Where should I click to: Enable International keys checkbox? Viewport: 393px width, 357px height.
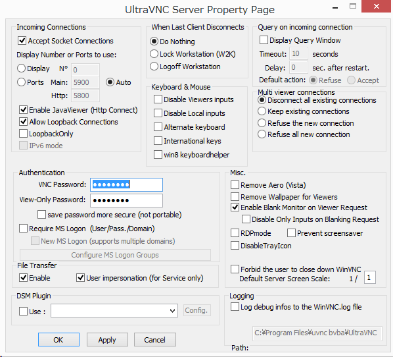(x=158, y=141)
